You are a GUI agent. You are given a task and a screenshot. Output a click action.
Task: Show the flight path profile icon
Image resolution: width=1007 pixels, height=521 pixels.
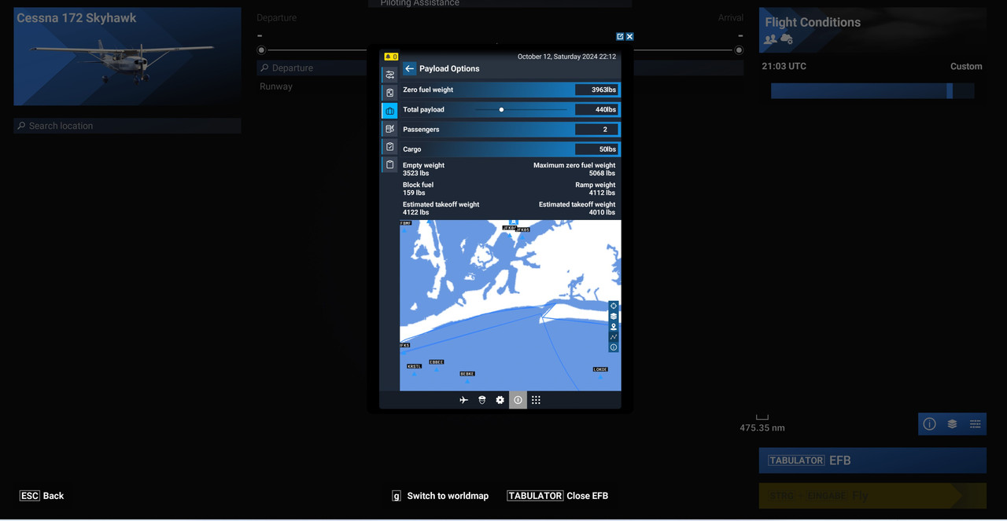[x=614, y=336]
